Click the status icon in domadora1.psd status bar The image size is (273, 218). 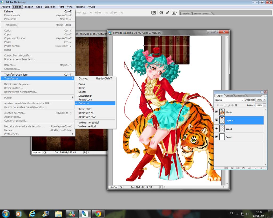tap(121, 187)
